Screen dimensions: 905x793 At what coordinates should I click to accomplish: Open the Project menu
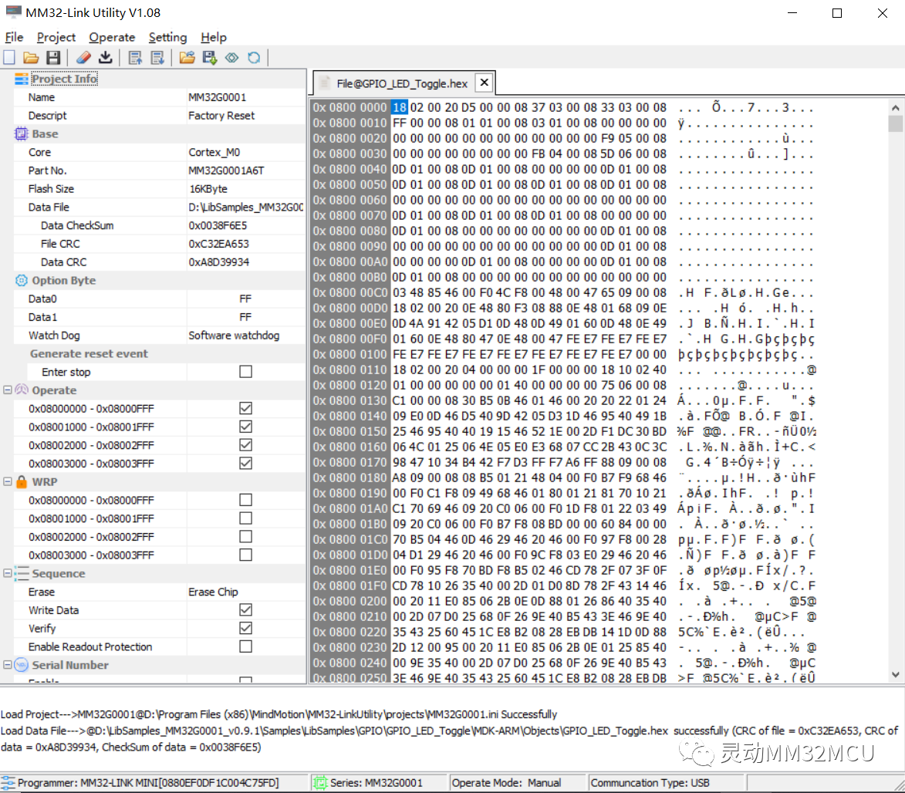pyautogui.click(x=56, y=38)
